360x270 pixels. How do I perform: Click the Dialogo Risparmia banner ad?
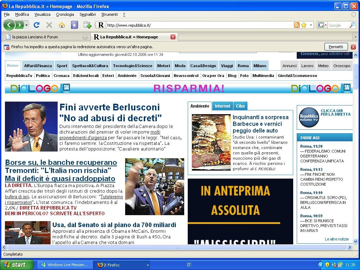point(179,88)
